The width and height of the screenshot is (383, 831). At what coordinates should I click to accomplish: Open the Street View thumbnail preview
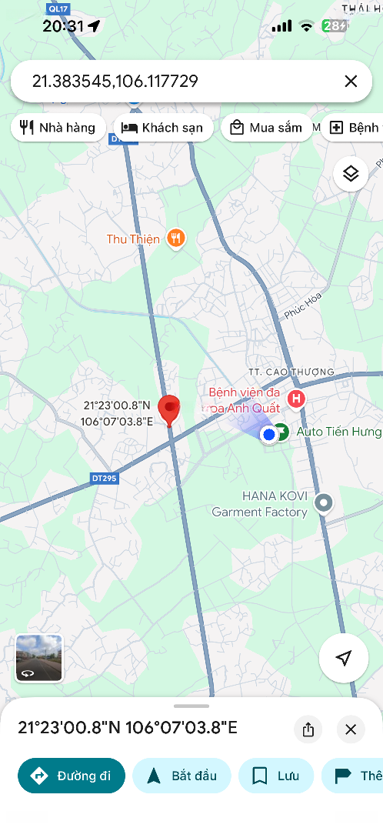39,658
